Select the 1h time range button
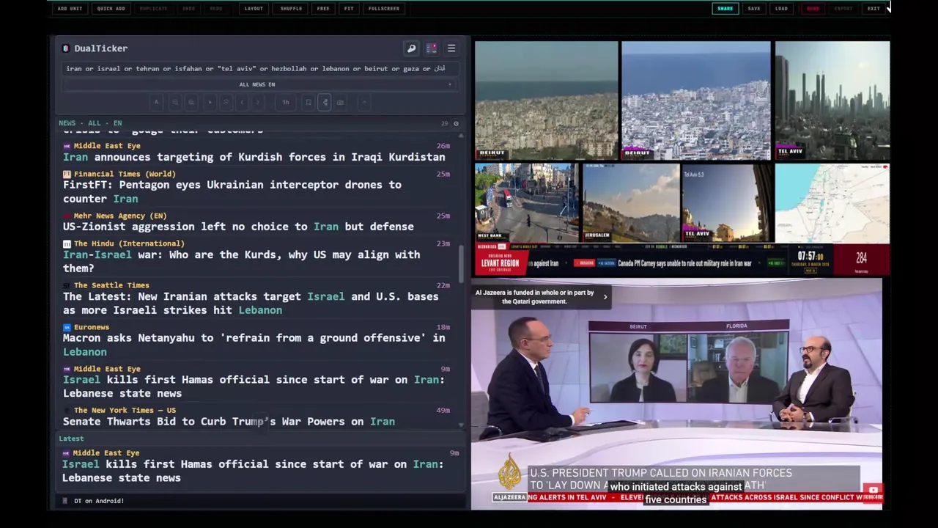Screen dimensions: 938x528 click(286, 102)
